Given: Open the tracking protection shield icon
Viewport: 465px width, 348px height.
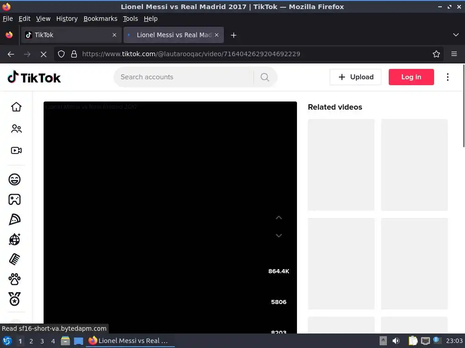Looking at the screenshot, I should coord(61,54).
